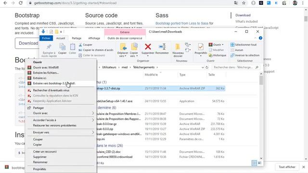Select the bootstrap-3.3.7-dist.zip file row
The width and height of the screenshot is (308, 173).
[x=161, y=88]
